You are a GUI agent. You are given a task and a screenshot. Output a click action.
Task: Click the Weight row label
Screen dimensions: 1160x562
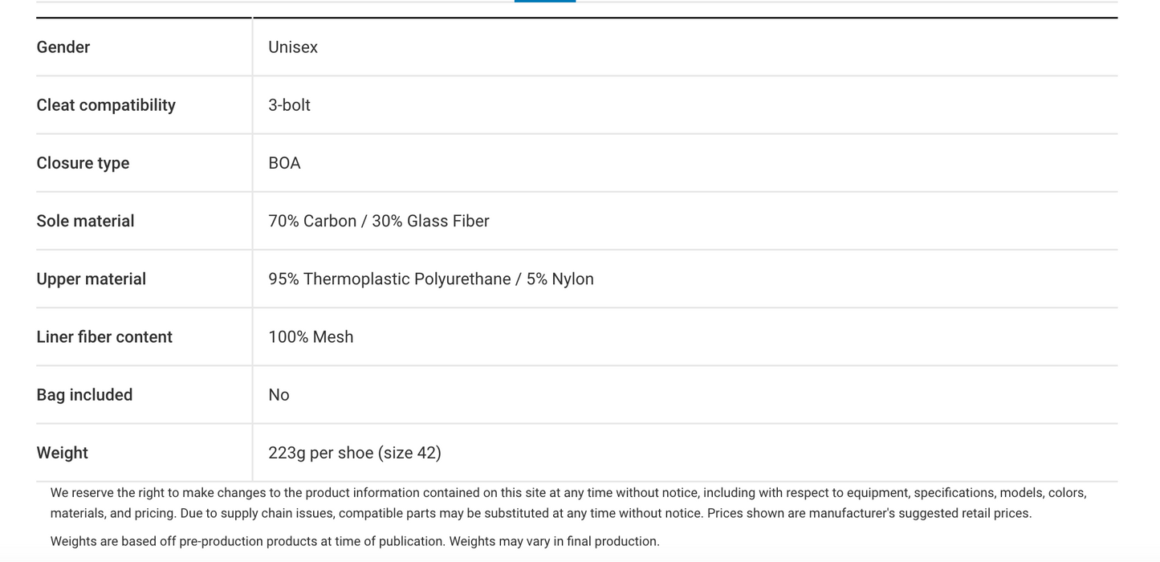62,453
